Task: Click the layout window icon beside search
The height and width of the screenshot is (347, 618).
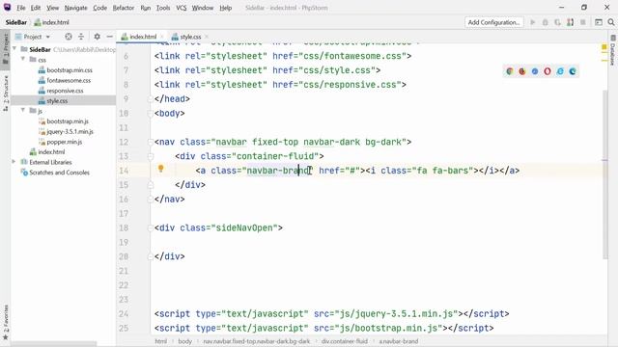Action: click(599, 22)
